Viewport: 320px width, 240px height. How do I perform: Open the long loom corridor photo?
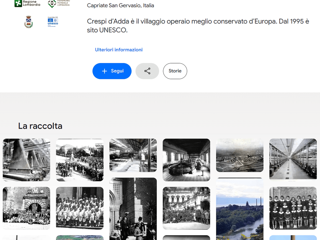pos(293,160)
